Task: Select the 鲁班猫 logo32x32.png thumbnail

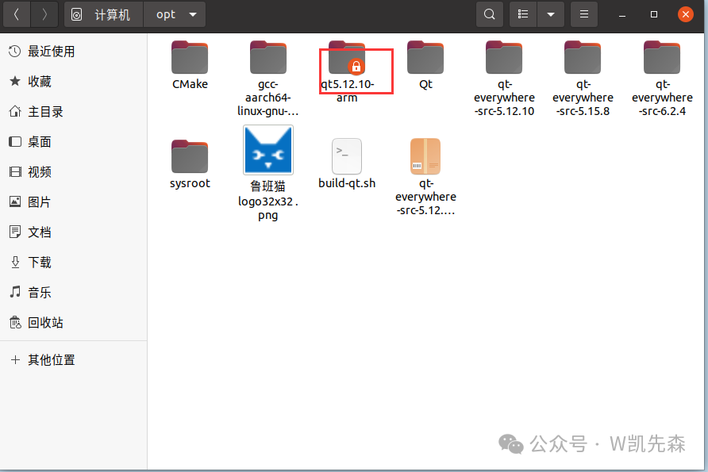Action: (268, 150)
